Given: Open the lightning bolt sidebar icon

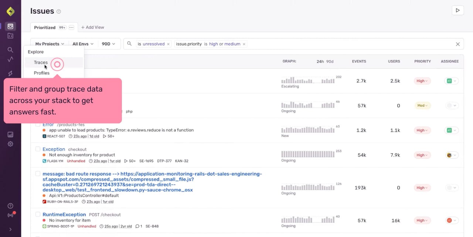Looking at the screenshot, I should (10, 73).
